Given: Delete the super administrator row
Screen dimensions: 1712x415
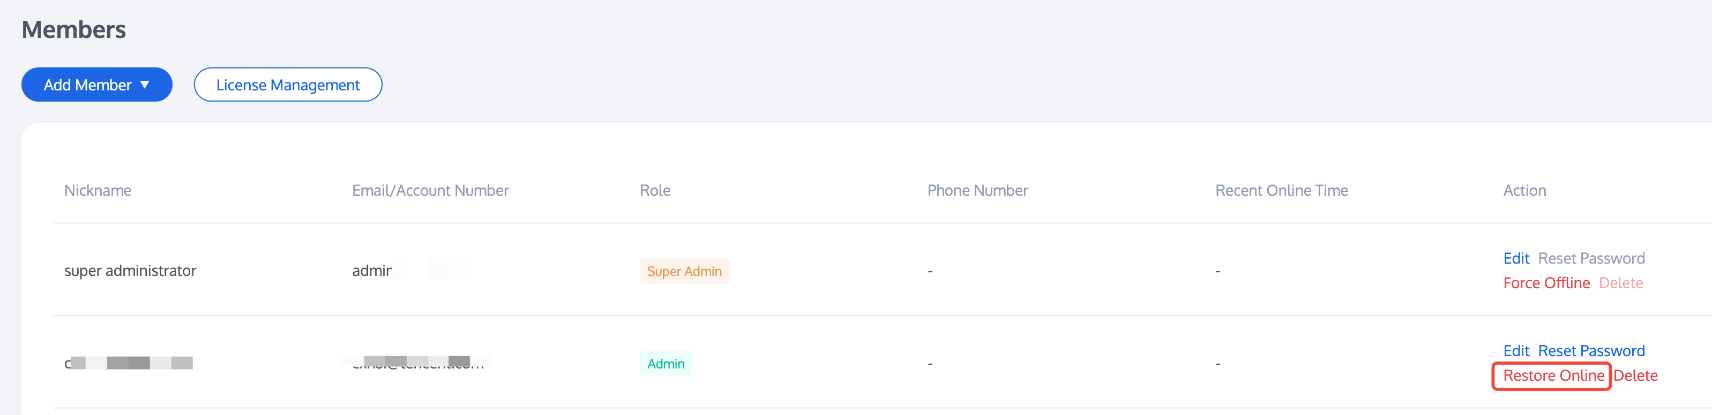Looking at the screenshot, I should (1620, 283).
